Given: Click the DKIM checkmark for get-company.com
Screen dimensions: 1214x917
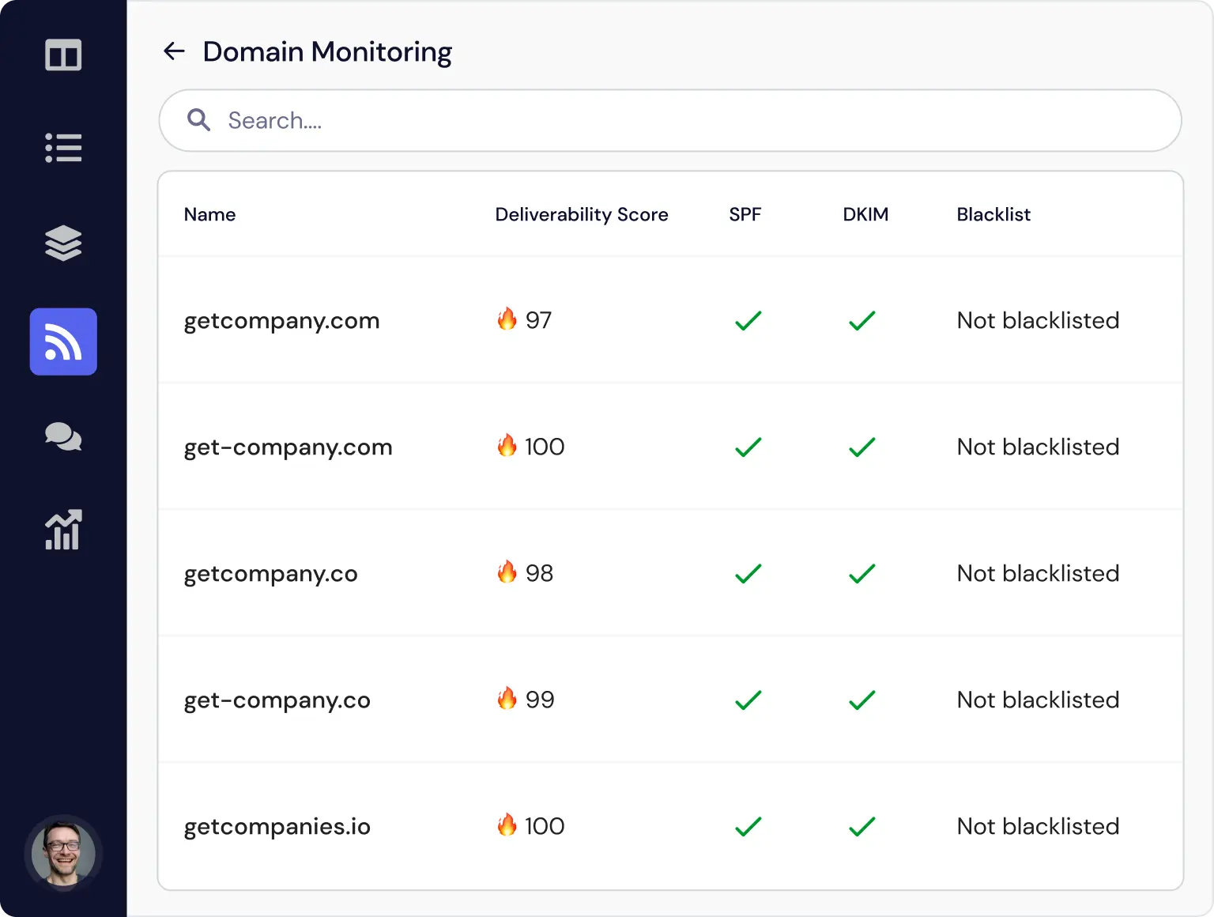Looking at the screenshot, I should pos(861,447).
